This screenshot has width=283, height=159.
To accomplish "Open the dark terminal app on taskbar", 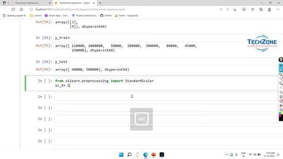I will [x=162, y=155].
